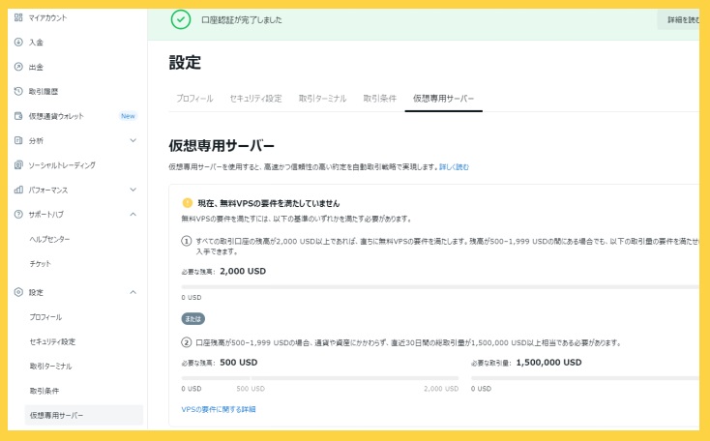Screen dimensions: 710x441
Task: Open the 'VPSの要件に関する詳細' link
Action: (219, 410)
